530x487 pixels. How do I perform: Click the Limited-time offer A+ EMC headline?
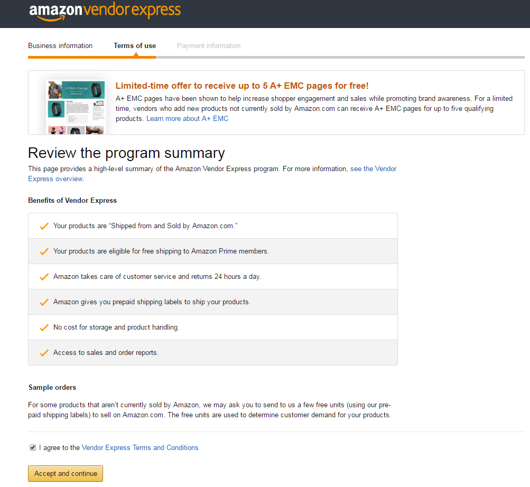click(x=242, y=86)
